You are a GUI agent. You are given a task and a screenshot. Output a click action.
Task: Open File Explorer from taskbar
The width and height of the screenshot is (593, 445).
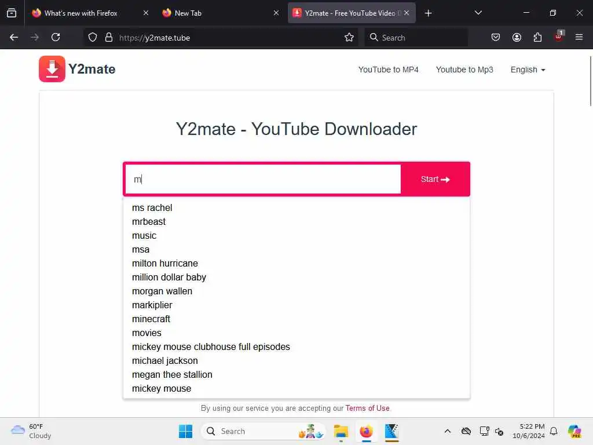[341, 431]
